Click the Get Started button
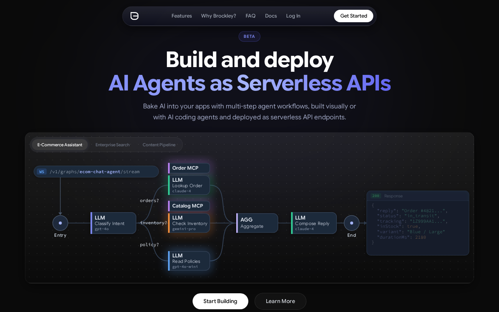Image resolution: width=499 pixels, height=312 pixels. click(x=354, y=16)
